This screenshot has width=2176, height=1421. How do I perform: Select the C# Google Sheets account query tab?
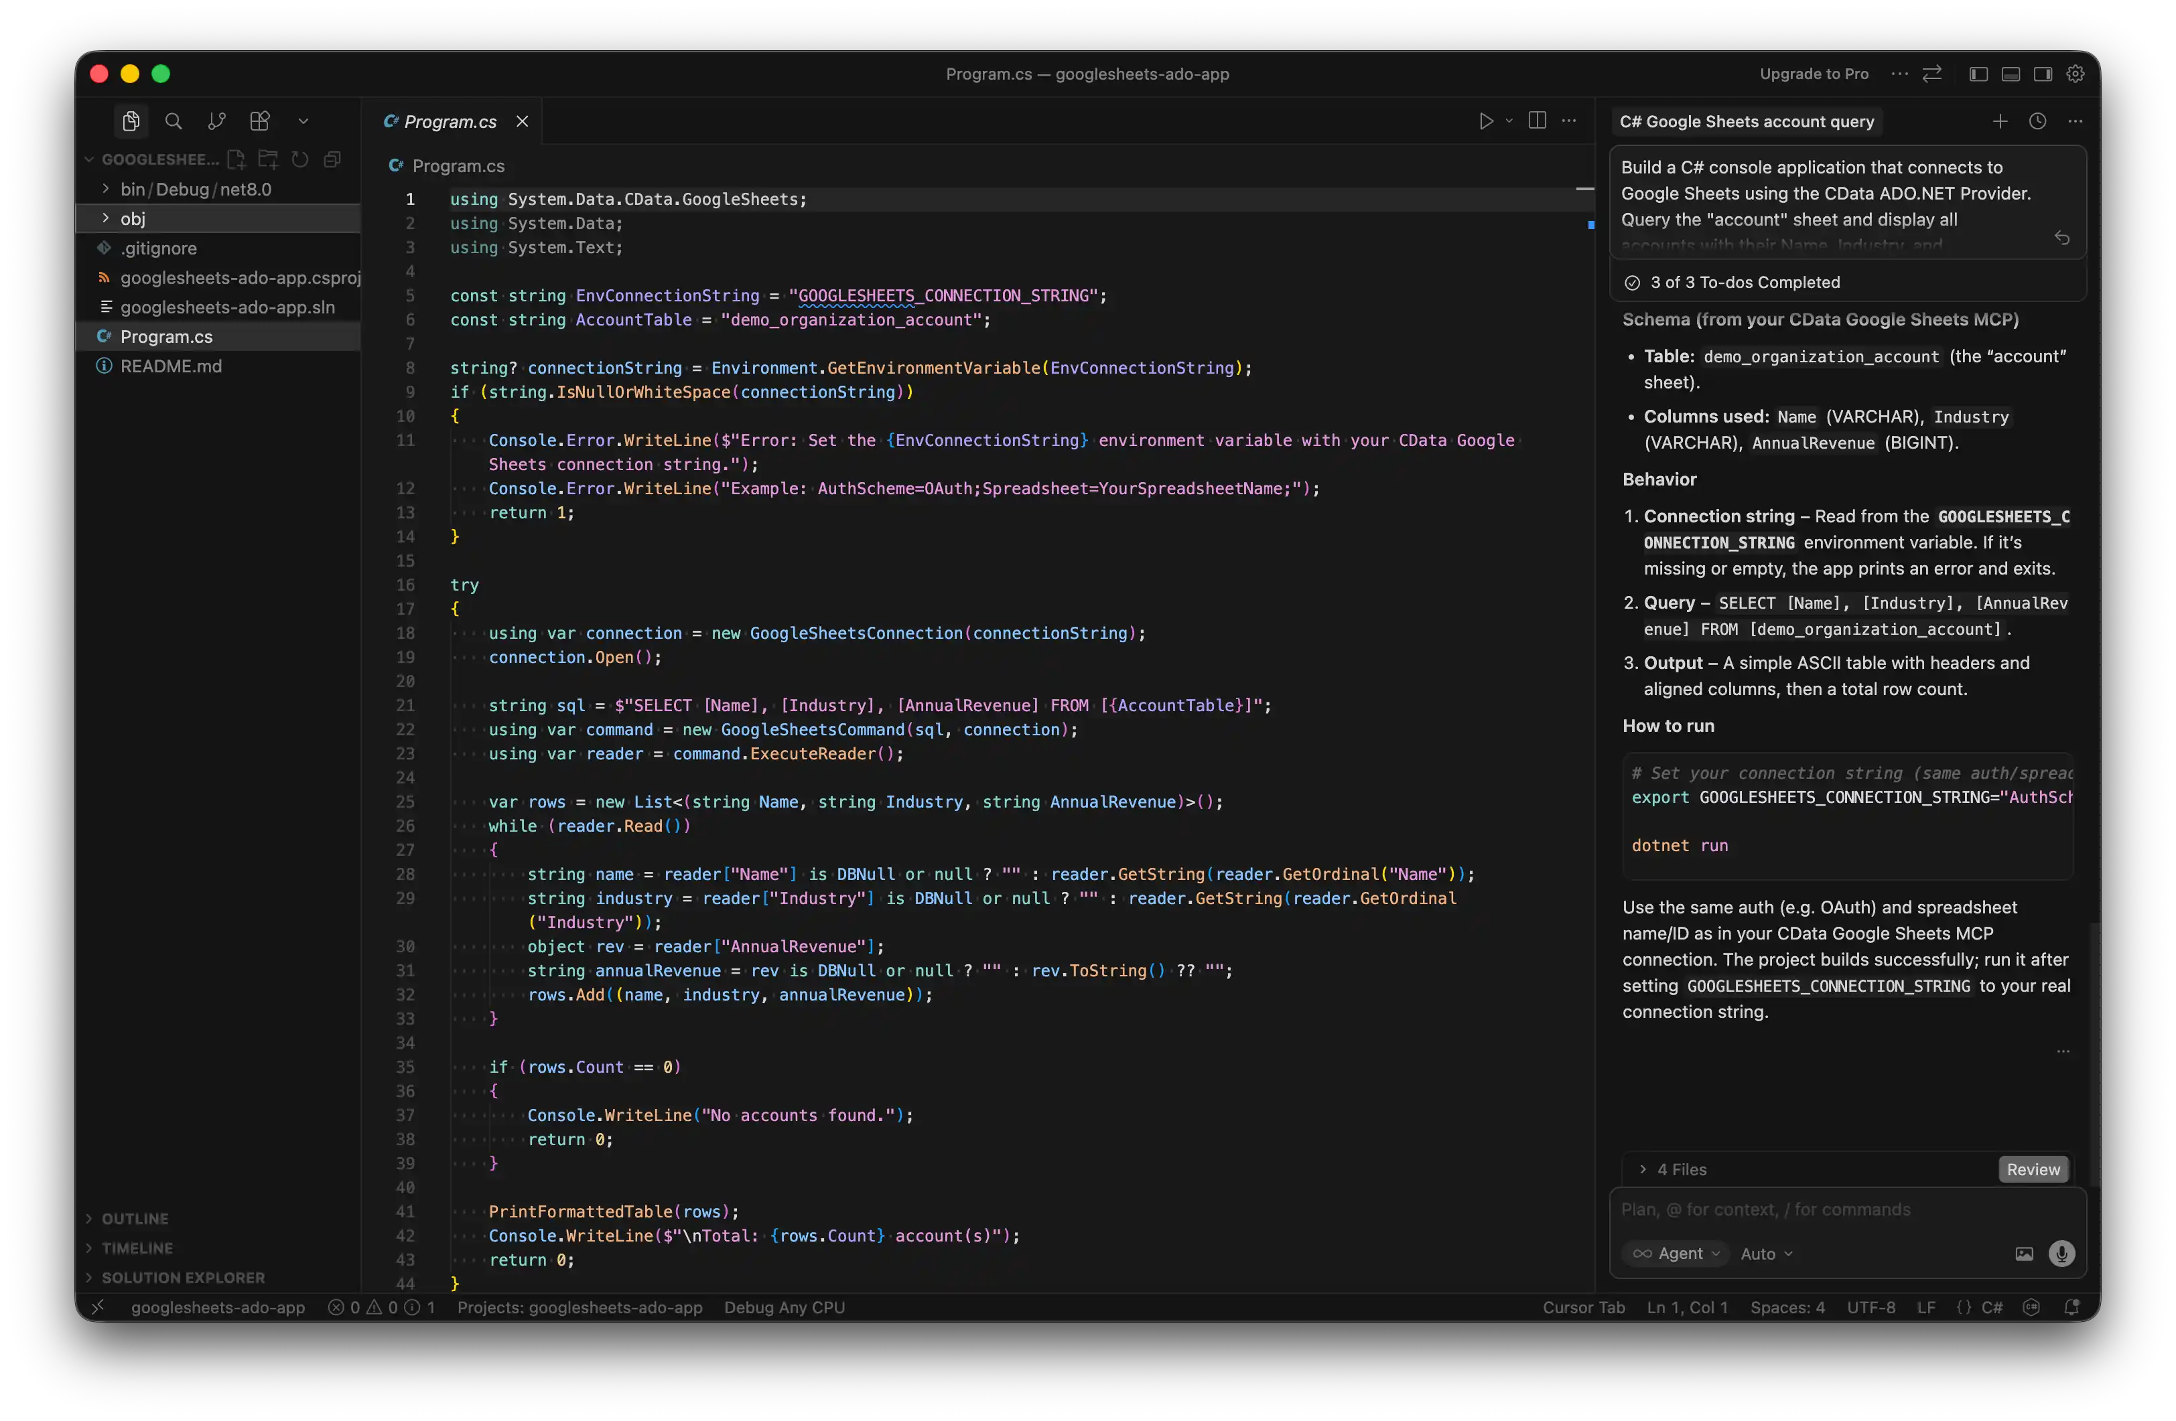tap(1747, 121)
